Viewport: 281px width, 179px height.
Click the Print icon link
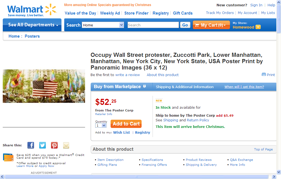(x=268, y=75)
